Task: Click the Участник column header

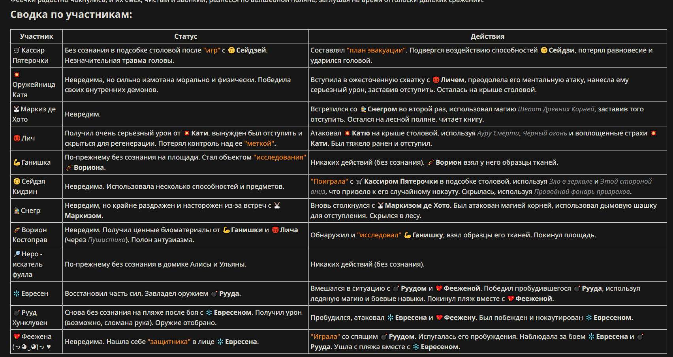Action: (36, 36)
